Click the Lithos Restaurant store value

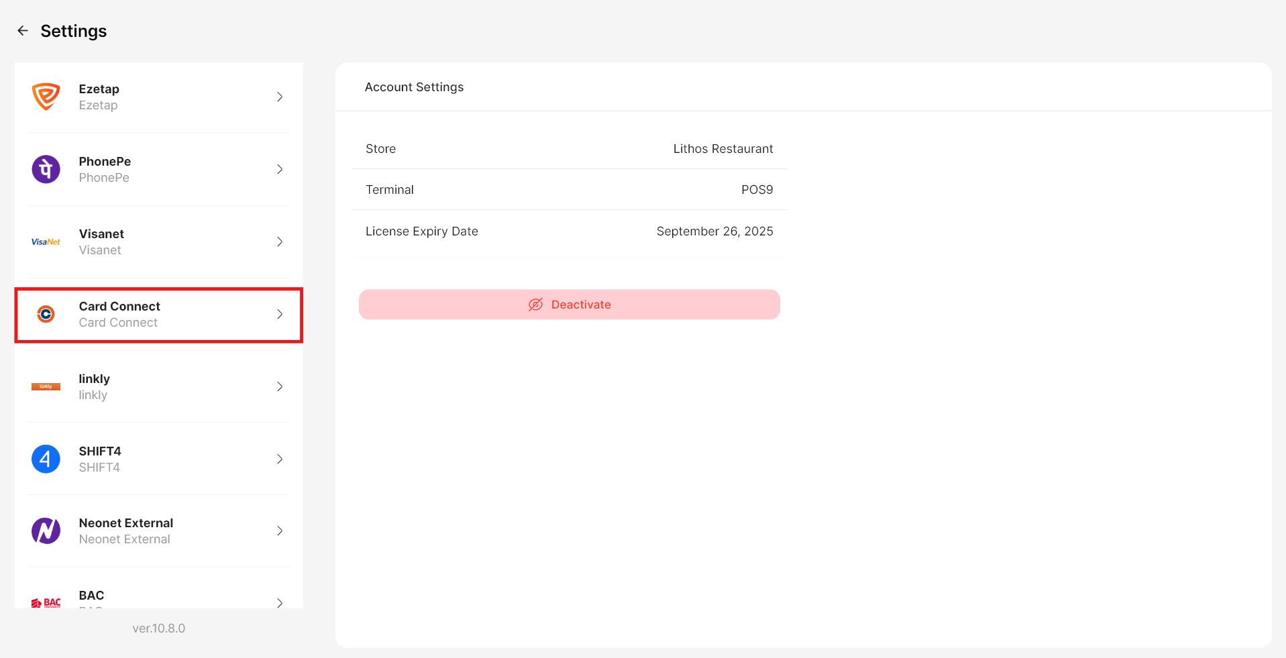pos(723,149)
